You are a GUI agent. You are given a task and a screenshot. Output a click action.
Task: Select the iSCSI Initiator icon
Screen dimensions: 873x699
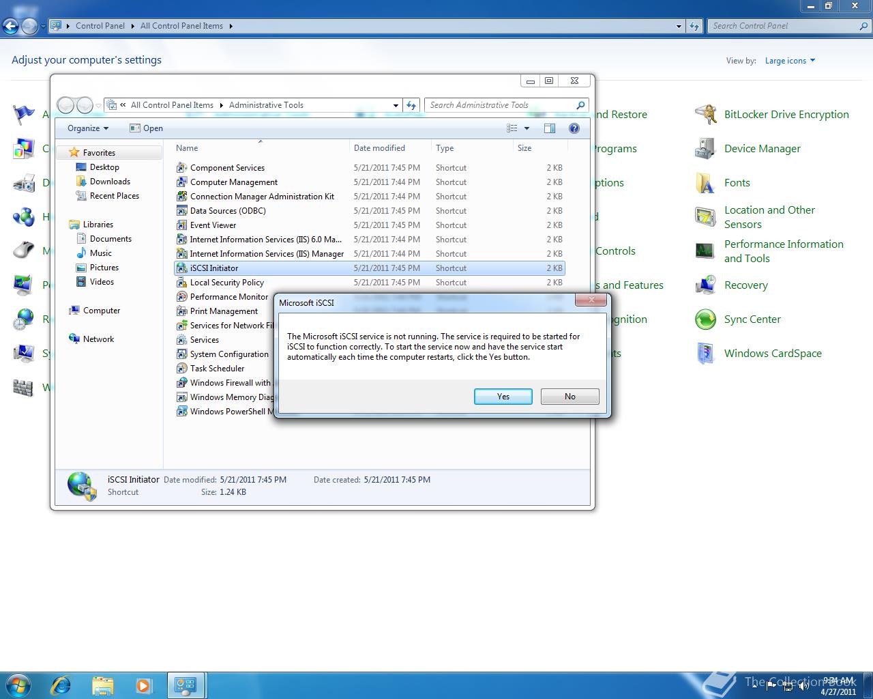(x=181, y=268)
